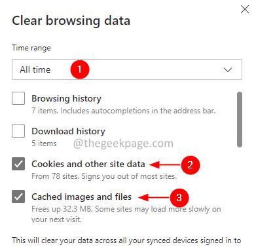Close the Clear browsing data dialog
The image size is (256, 247).
click(245, 9)
